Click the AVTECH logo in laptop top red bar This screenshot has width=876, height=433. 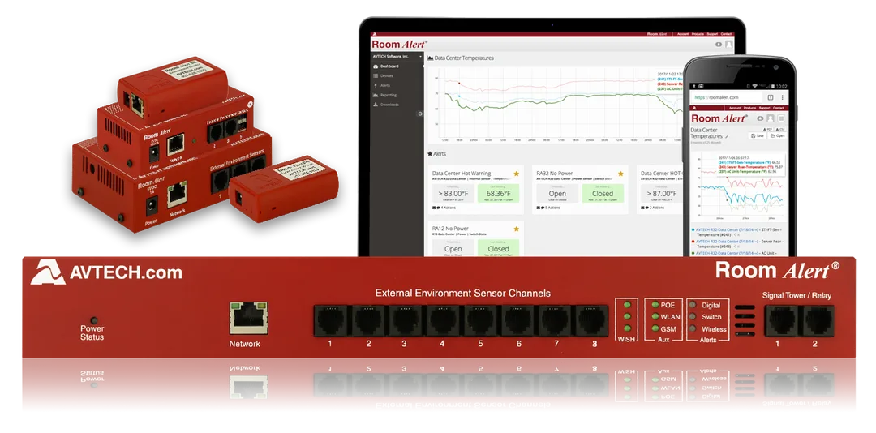[375, 34]
